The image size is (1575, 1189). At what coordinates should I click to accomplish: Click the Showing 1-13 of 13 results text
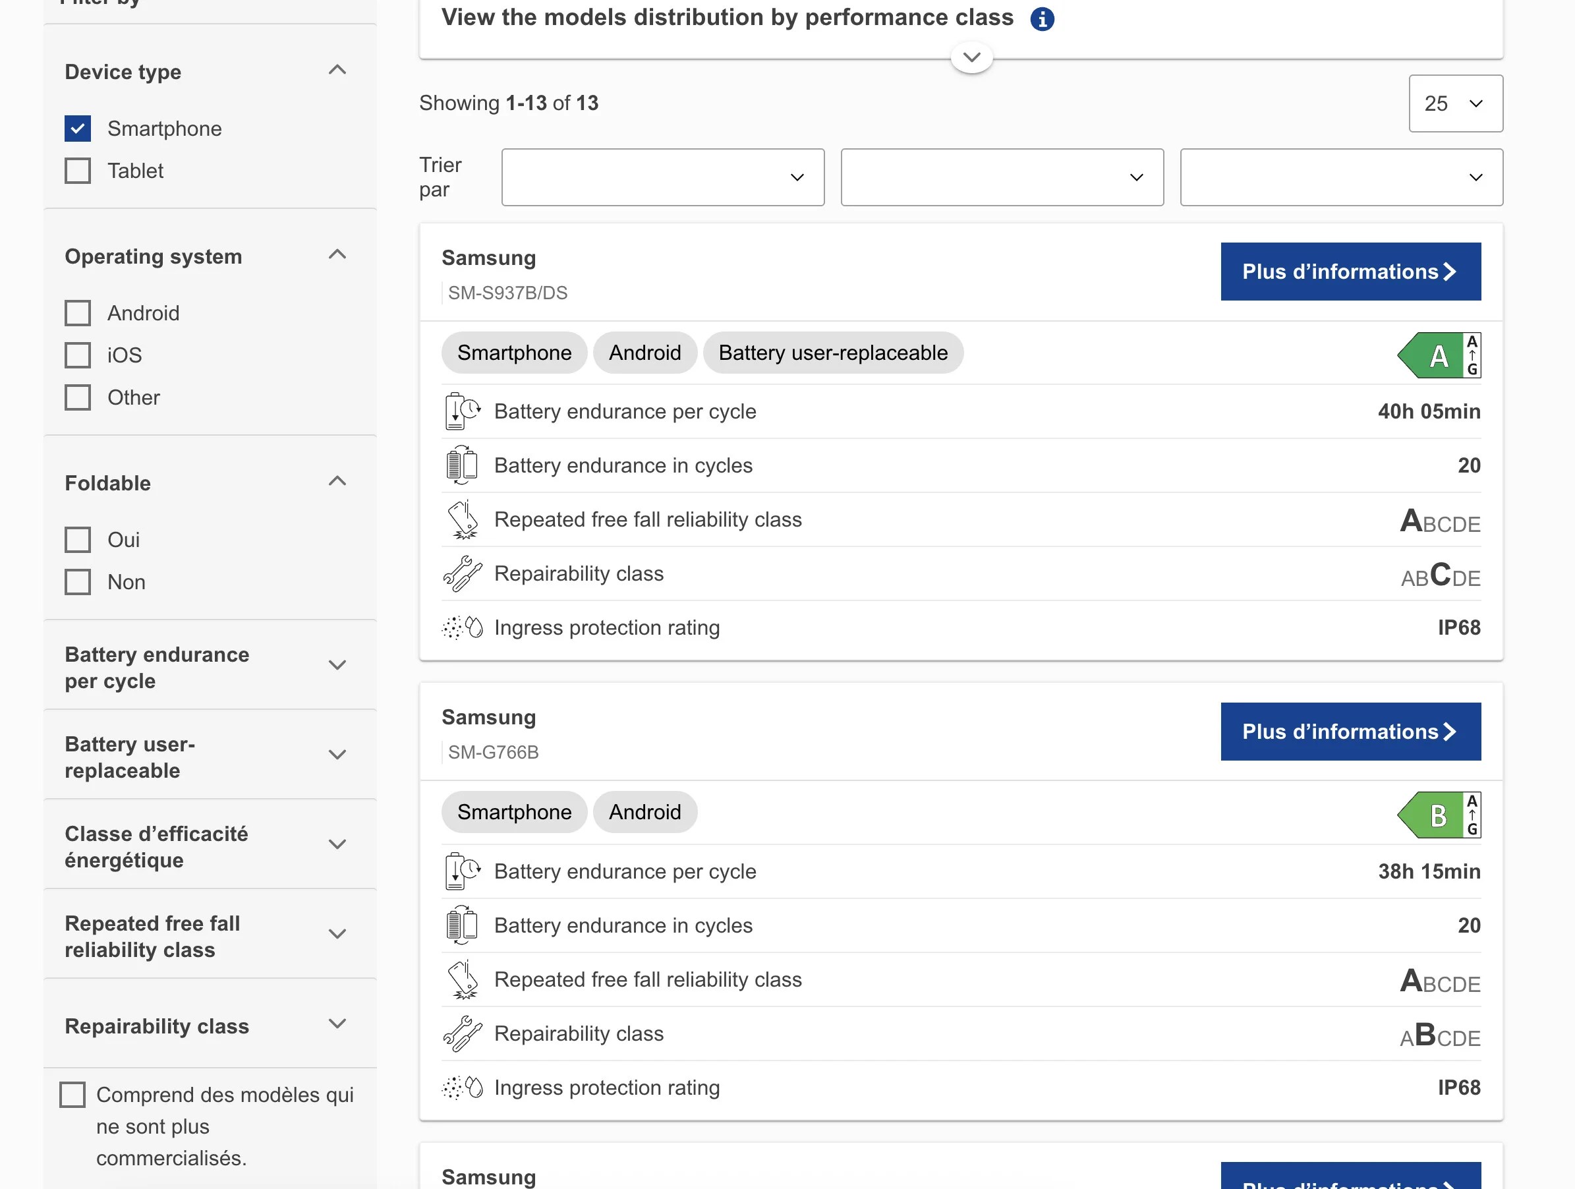tap(508, 103)
